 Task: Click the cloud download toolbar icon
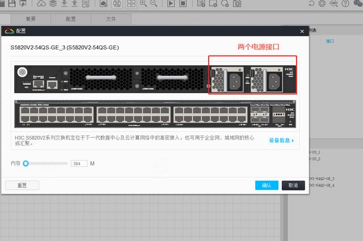pyautogui.click(x=41, y=3)
